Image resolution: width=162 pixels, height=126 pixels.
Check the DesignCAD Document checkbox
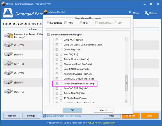click(x=57, y=79)
